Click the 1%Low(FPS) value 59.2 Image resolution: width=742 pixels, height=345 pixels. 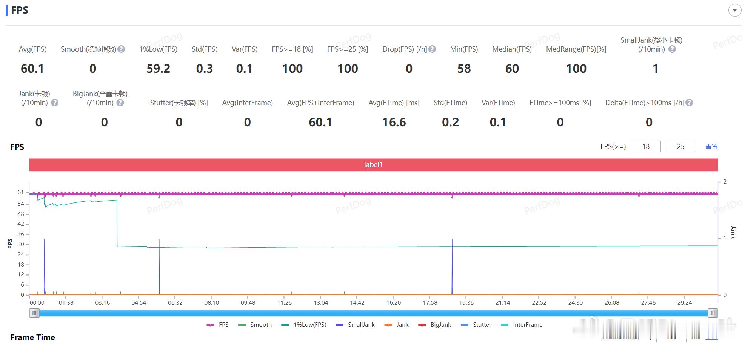(x=159, y=69)
